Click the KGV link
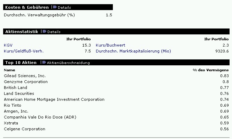The height and width of the screenshot is (139, 232). point(8,45)
